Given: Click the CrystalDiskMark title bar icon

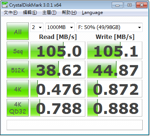Looking at the screenshot, I should point(5,5).
